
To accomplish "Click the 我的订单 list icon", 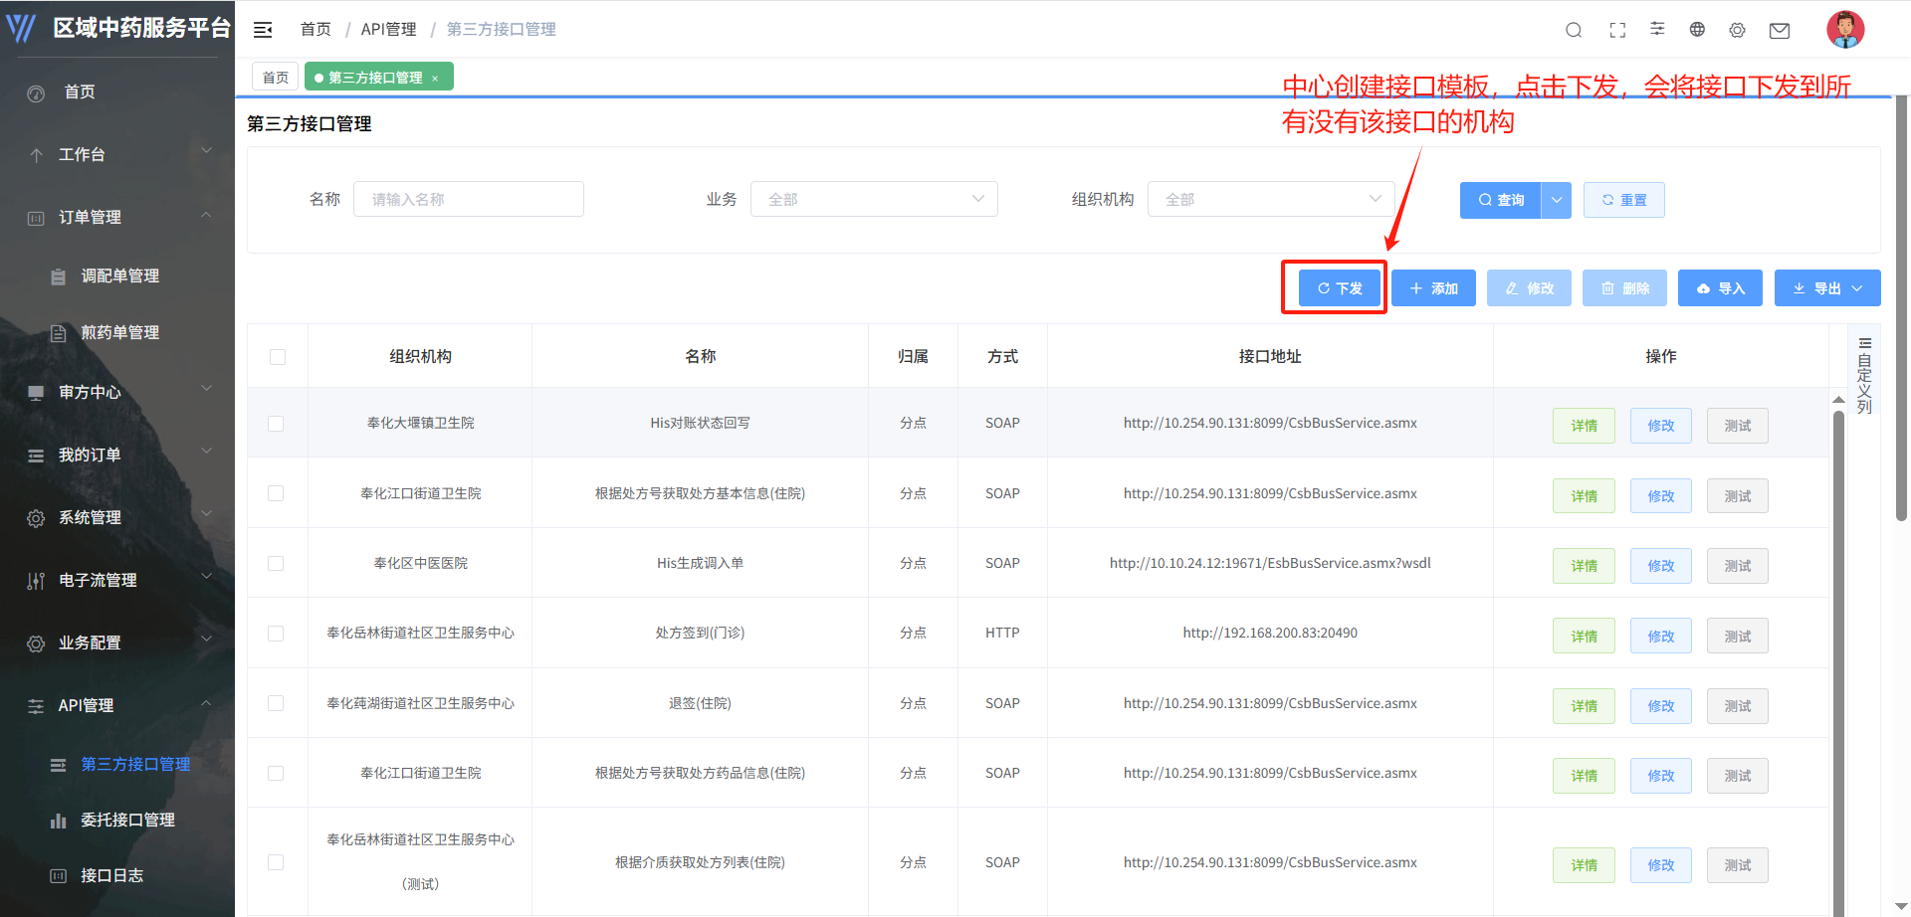I will click(x=36, y=456).
